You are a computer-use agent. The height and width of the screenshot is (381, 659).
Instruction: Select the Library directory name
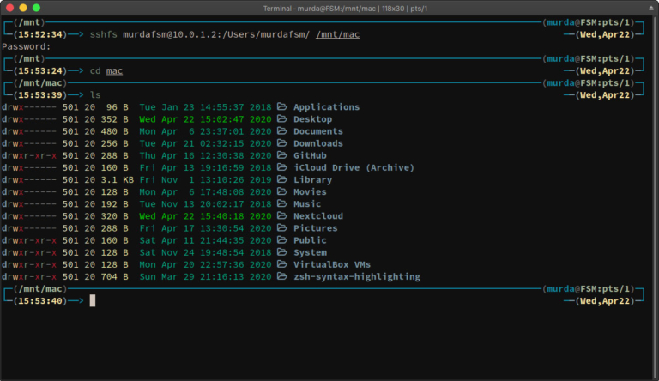(312, 179)
